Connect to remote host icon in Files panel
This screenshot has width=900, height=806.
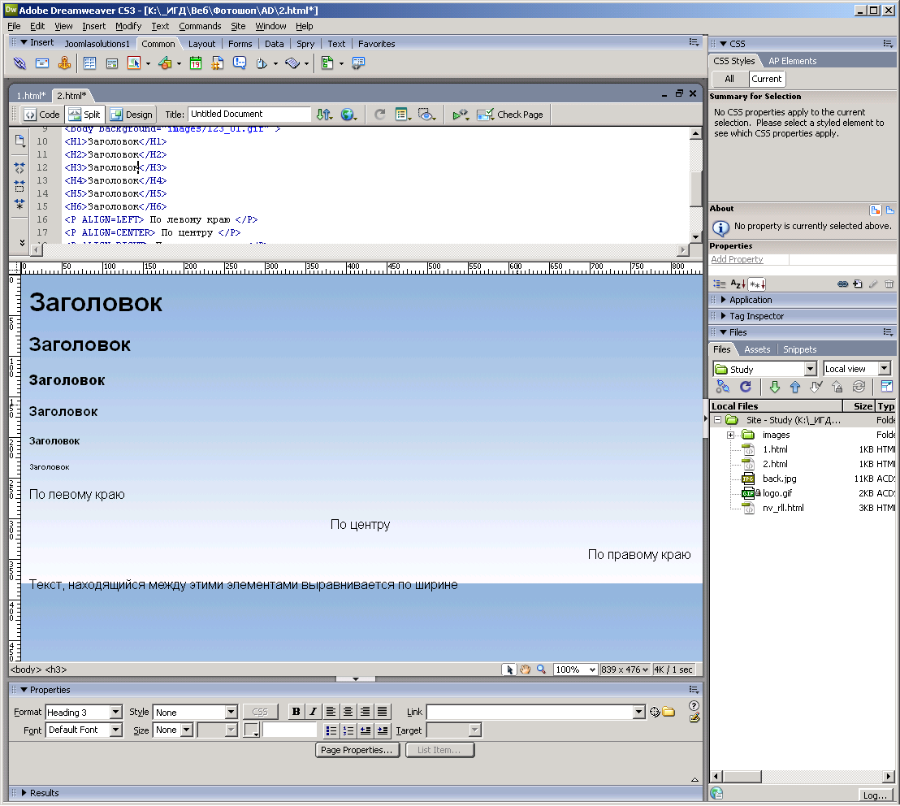click(x=723, y=387)
